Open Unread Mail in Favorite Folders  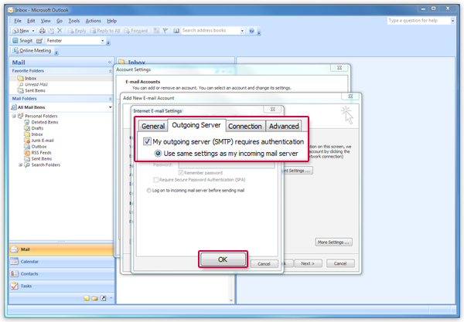(36, 84)
